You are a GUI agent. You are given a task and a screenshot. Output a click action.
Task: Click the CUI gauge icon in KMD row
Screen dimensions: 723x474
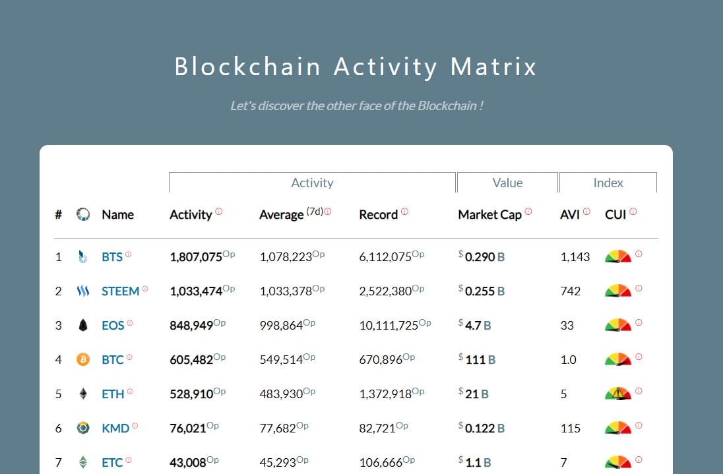[x=618, y=428]
